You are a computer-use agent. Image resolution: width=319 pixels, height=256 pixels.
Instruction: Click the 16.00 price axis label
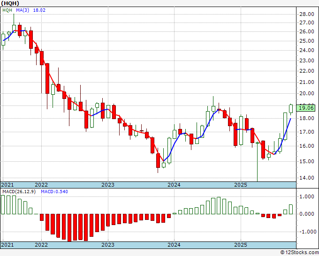click(307, 146)
